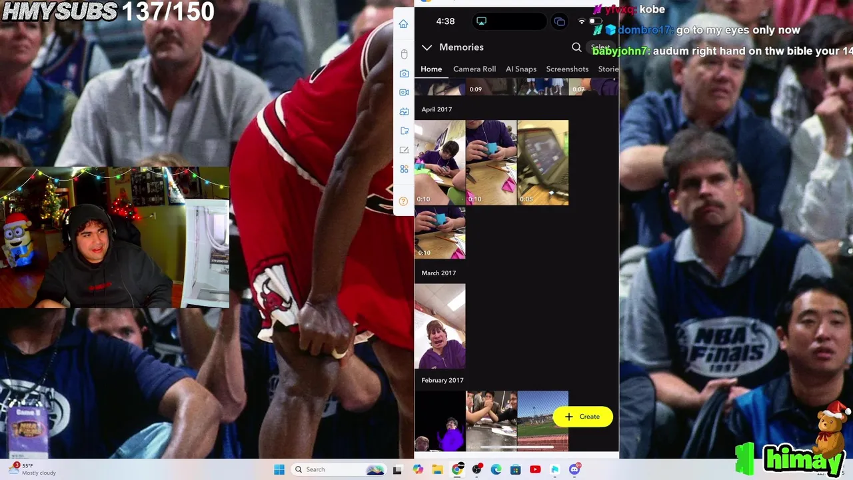Open the fourth April 2017 clip, second row
Screen dimensions: 853x480
[x=440, y=232]
